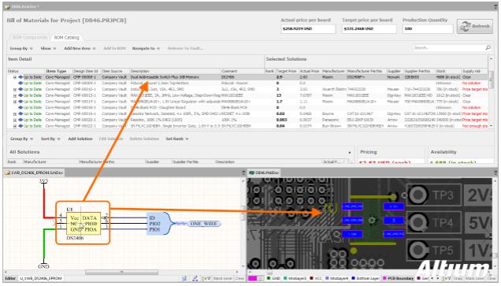
Task: Open the Group By dropdown in top toolbar
Action: click(x=21, y=49)
